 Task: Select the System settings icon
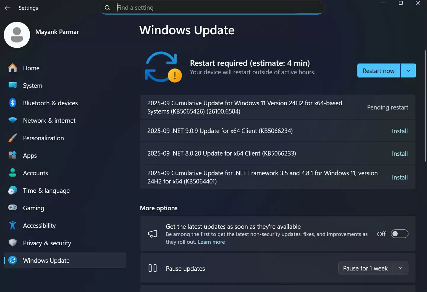tap(12, 85)
